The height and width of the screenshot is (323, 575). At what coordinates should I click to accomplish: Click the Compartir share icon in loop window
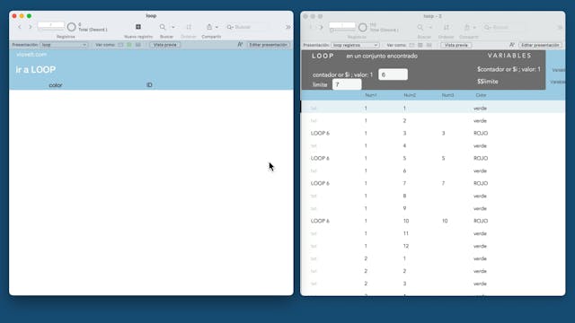(209, 27)
